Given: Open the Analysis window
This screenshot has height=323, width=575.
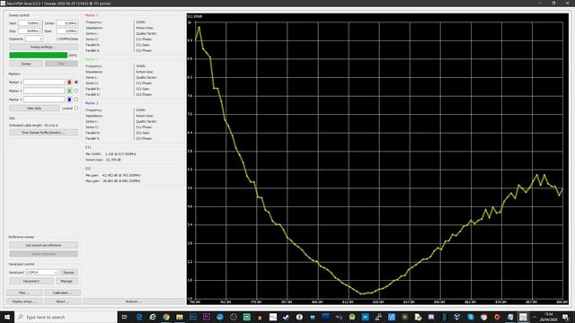Looking at the screenshot, I should tap(134, 301).
